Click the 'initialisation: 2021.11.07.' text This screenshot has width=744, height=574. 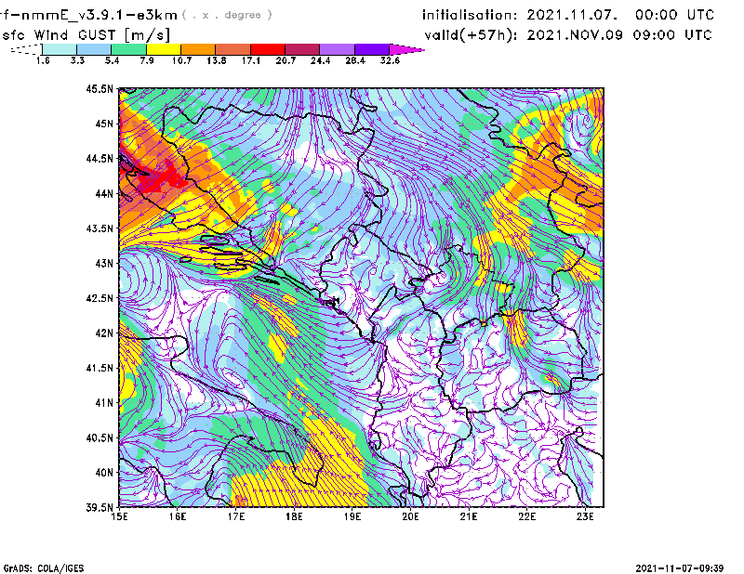520,15
